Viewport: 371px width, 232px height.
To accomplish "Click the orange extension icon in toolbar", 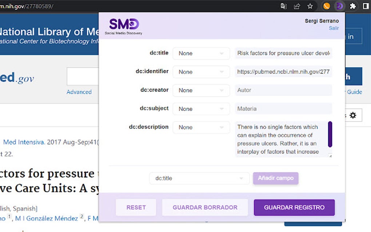I will (326, 6).
